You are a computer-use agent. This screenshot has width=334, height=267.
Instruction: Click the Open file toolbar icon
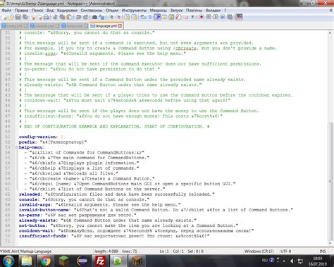click(x=11, y=17)
